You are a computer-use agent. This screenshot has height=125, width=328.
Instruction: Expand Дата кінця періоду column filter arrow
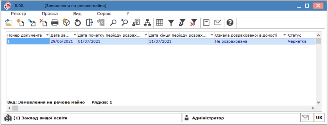pos(212,35)
